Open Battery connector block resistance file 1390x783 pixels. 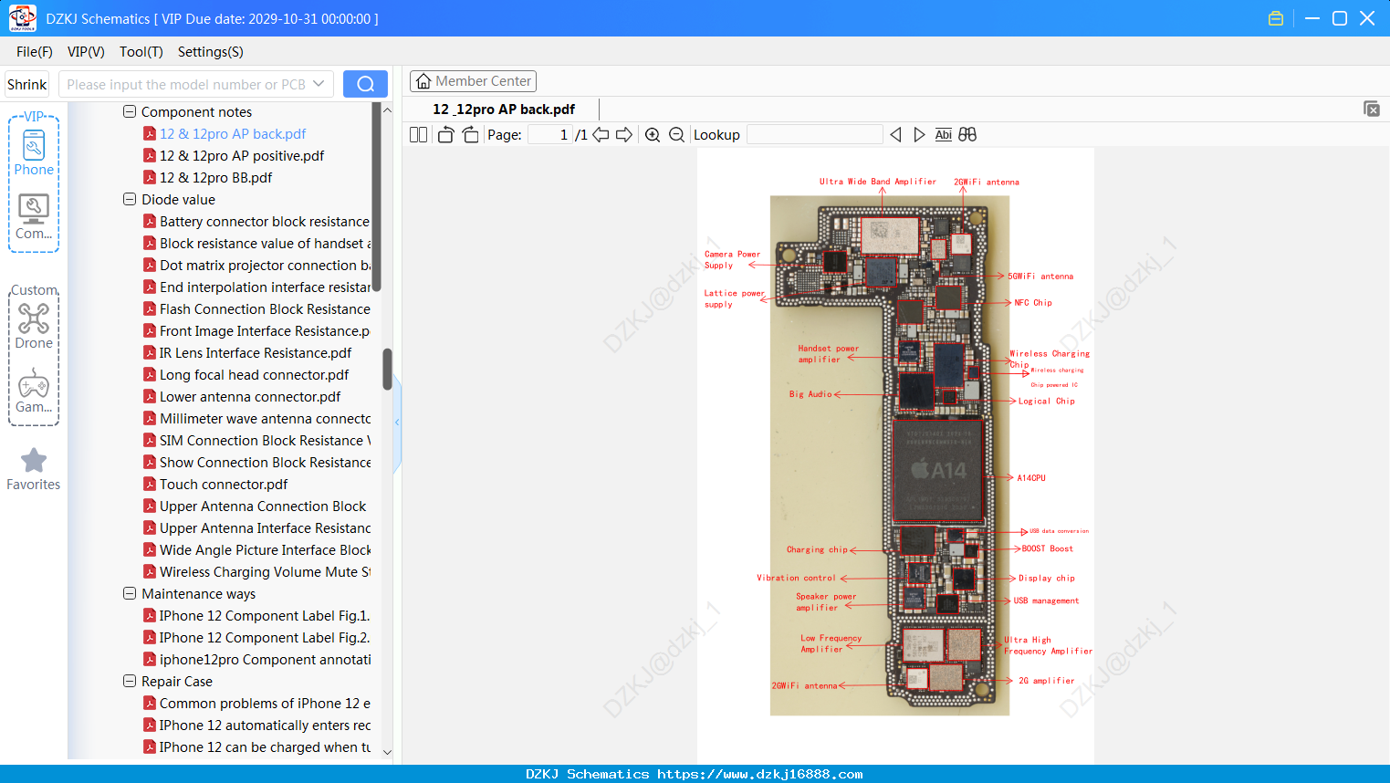(265, 221)
